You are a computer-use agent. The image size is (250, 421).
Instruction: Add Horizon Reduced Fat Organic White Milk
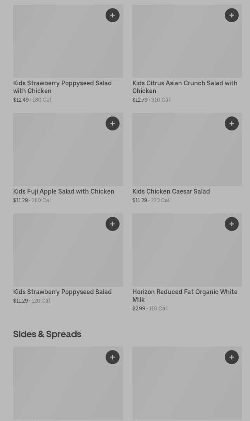click(x=232, y=224)
